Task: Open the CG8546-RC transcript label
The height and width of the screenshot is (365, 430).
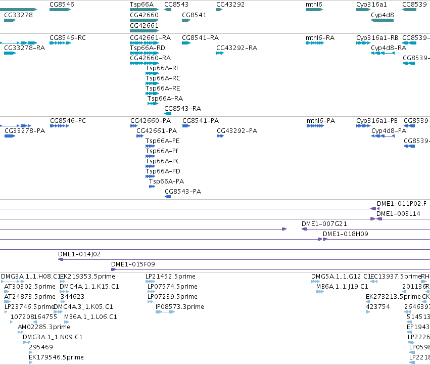Action: click(x=68, y=38)
